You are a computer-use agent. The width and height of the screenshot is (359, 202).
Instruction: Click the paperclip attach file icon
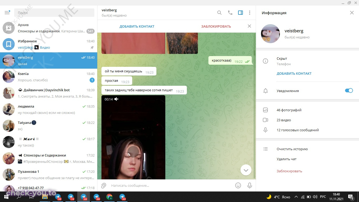(104, 186)
